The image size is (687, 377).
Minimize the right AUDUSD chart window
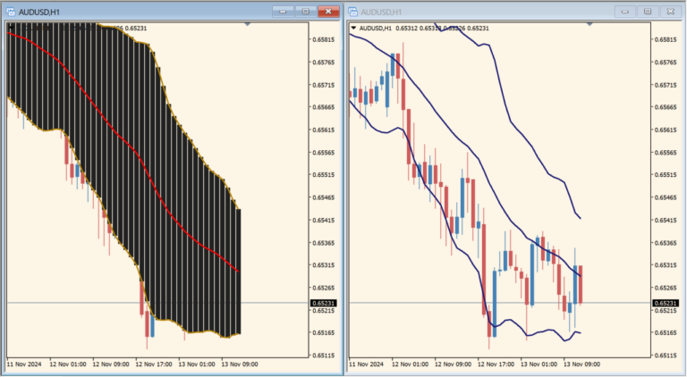pyautogui.click(x=624, y=12)
